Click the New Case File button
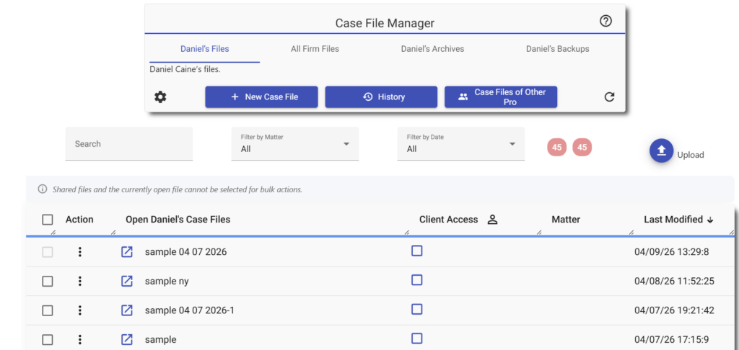The height and width of the screenshot is (350, 739). (261, 97)
